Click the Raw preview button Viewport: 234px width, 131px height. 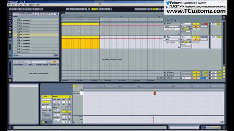coord(56,55)
